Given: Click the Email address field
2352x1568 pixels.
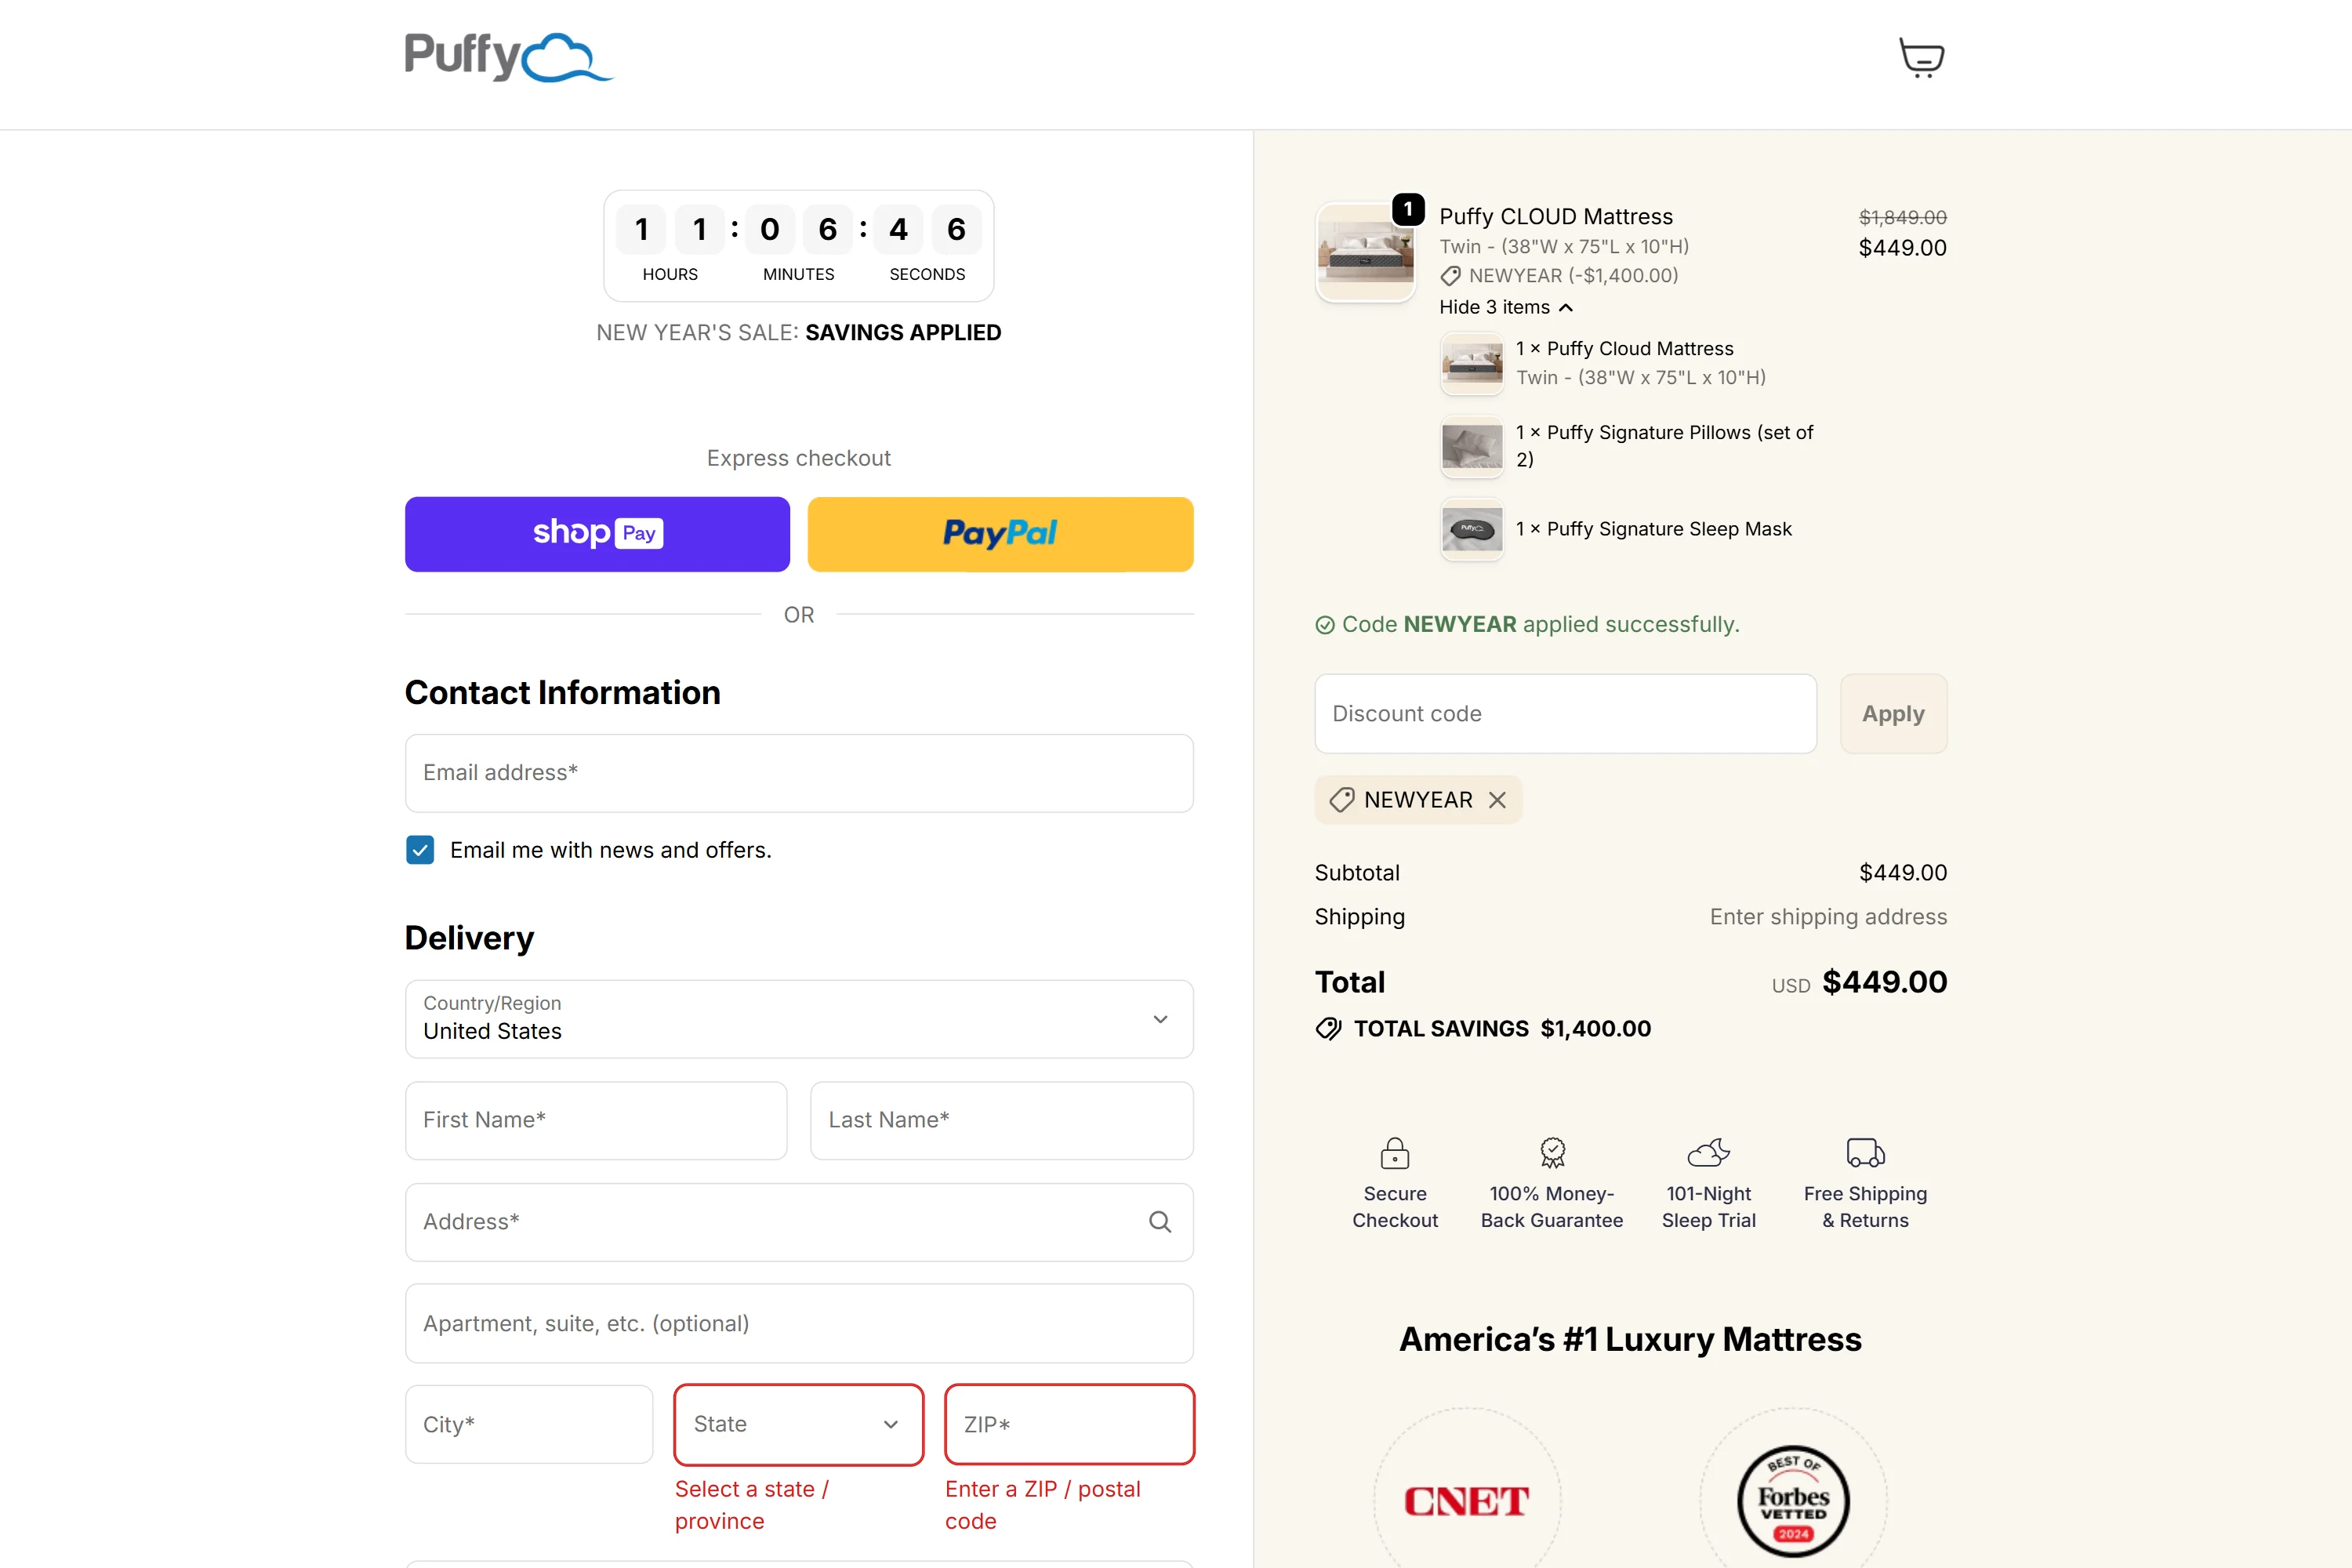Looking at the screenshot, I should pyautogui.click(x=798, y=773).
